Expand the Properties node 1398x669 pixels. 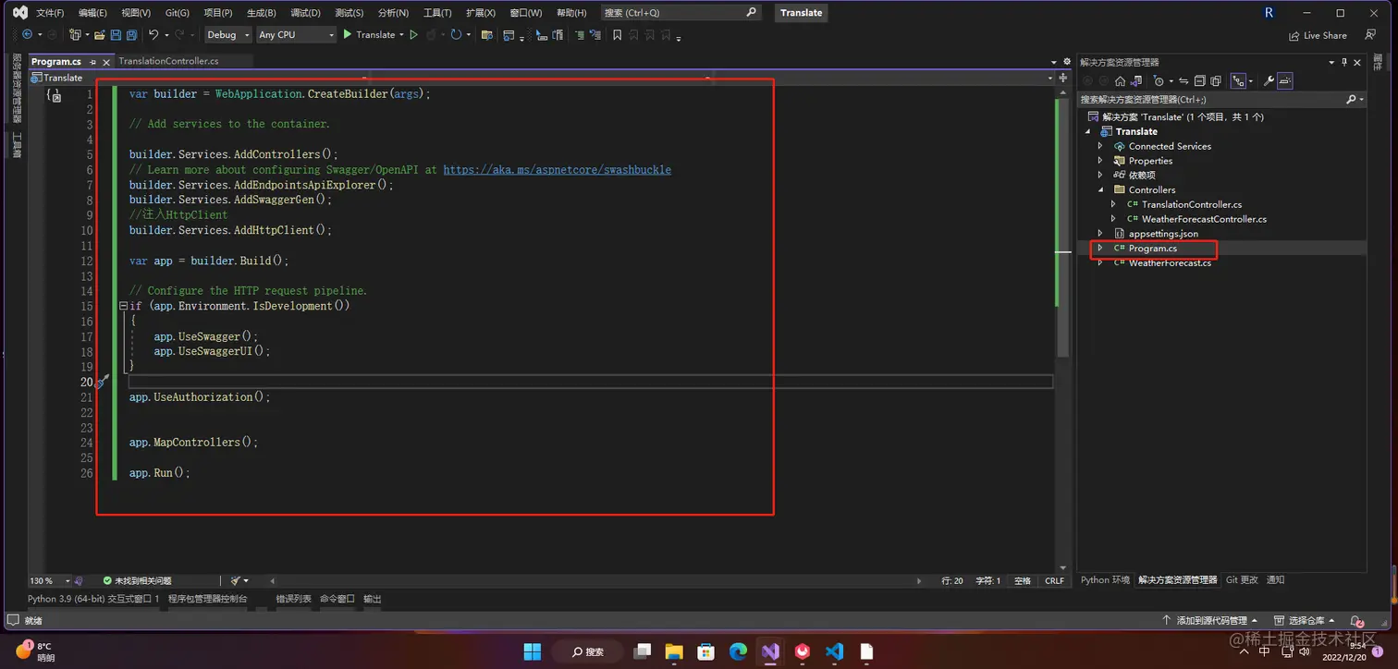point(1100,161)
